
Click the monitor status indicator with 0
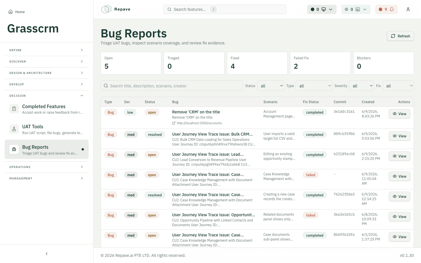click(322, 9)
